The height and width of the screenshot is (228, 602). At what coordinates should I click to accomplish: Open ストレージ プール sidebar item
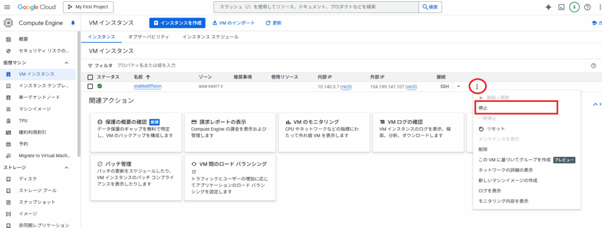pos(38,190)
